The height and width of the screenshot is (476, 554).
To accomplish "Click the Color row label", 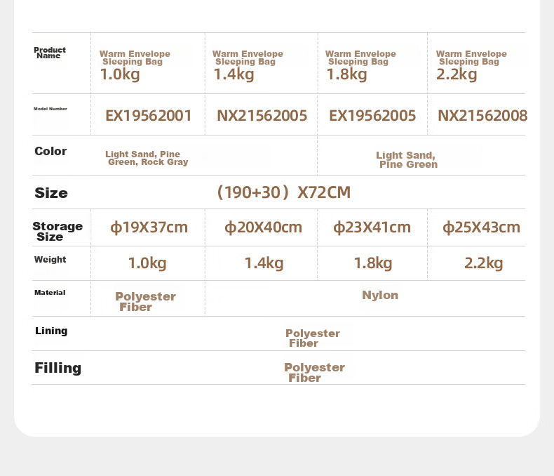I will (x=50, y=151).
